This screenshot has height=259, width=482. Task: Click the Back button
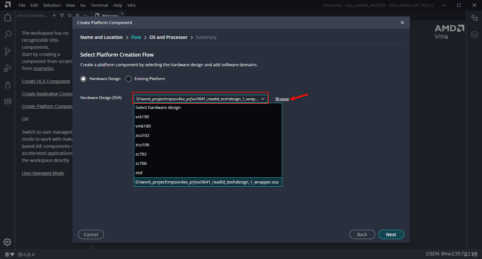(362, 235)
